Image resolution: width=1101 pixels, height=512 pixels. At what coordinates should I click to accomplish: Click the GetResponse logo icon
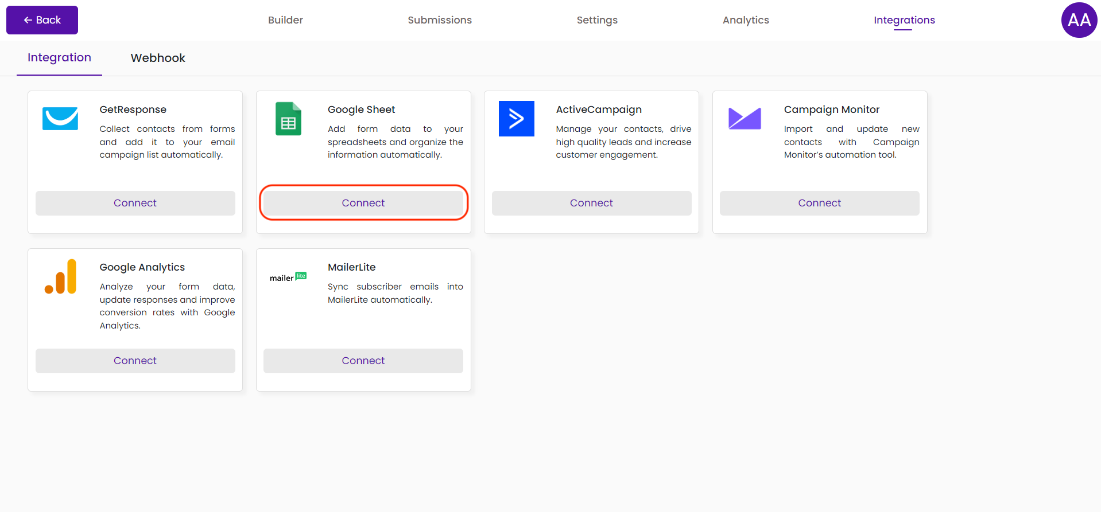[60, 119]
